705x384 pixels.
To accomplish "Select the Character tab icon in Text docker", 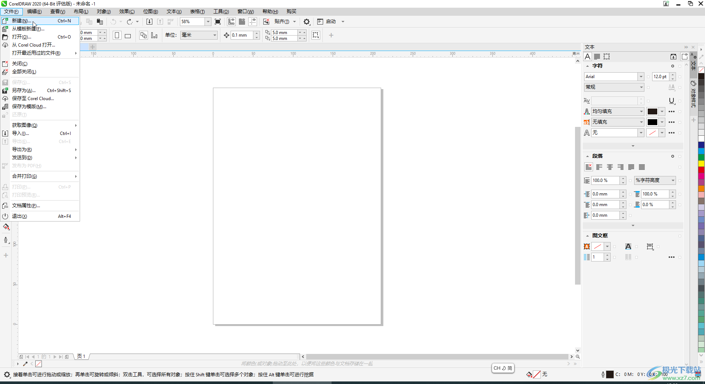I will (587, 56).
